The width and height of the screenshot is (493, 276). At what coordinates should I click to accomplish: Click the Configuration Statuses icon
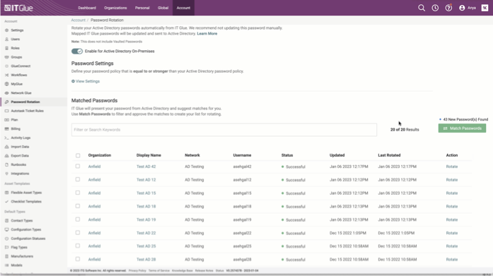(6, 239)
